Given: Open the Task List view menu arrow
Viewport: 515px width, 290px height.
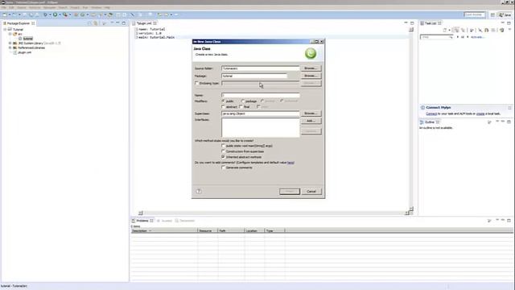Looking at the screenshot, I should (x=509, y=30).
